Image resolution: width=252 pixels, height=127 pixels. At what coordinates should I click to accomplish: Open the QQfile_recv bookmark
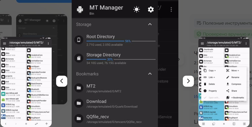(x=115, y=119)
